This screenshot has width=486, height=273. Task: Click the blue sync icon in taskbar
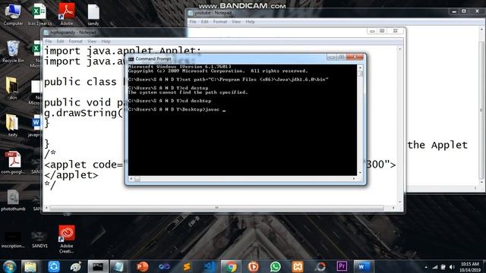[x=54, y=266]
